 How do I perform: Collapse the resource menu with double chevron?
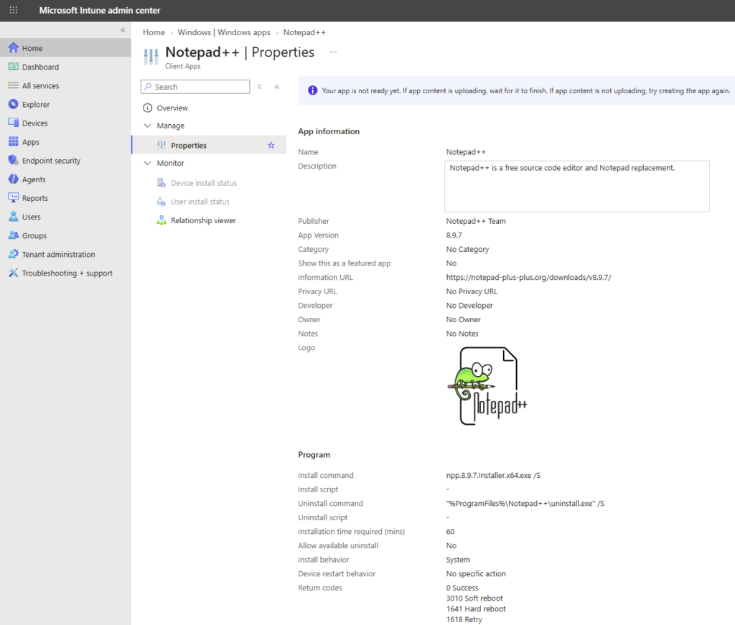click(x=277, y=87)
